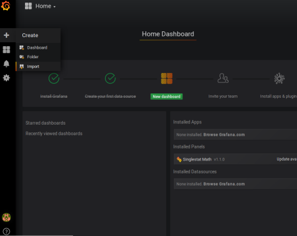Click Recently viewed dashboards heading
The height and width of the screenshot is (236, 297).
pos(54,134)
